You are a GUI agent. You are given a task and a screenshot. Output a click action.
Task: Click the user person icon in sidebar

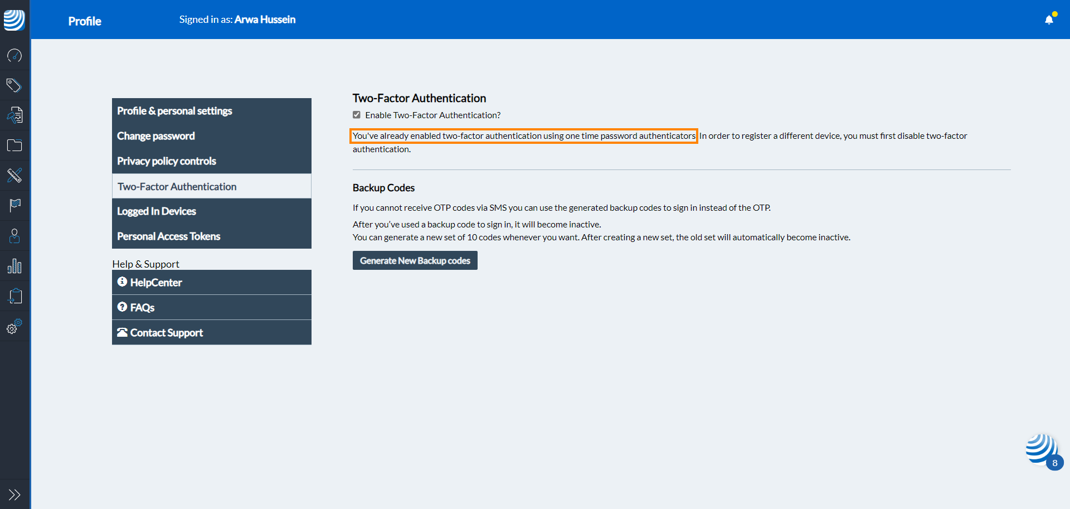(x=14, y=236)
